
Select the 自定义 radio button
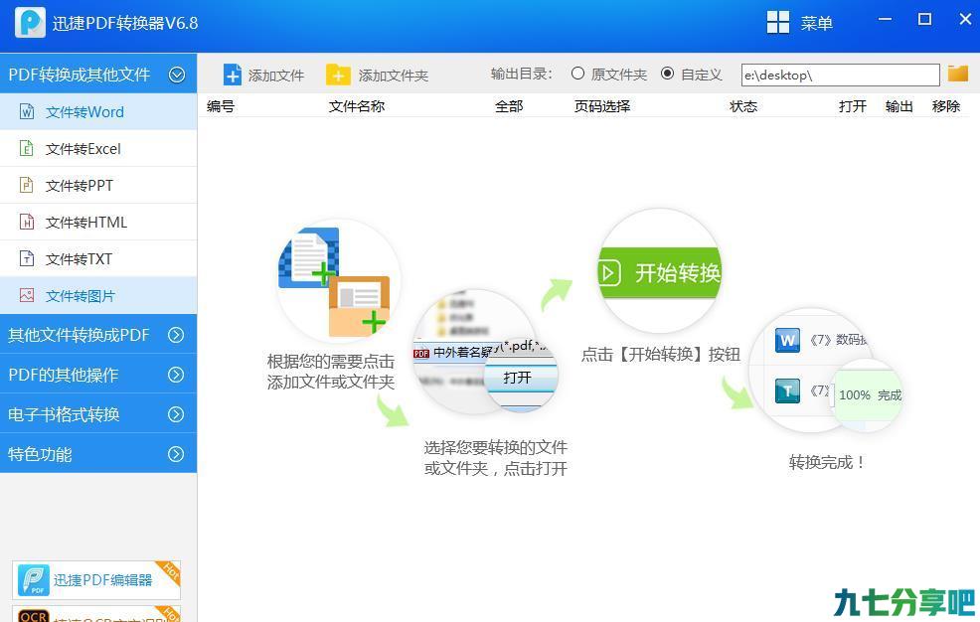668,74
